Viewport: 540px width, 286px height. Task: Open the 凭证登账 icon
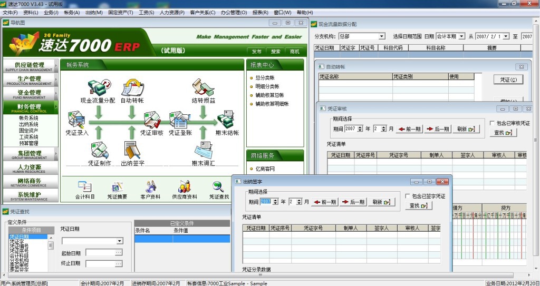pos(179,120)
